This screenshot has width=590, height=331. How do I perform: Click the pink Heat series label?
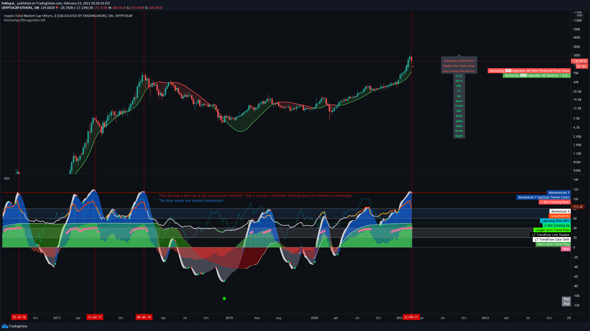[566, 249]
